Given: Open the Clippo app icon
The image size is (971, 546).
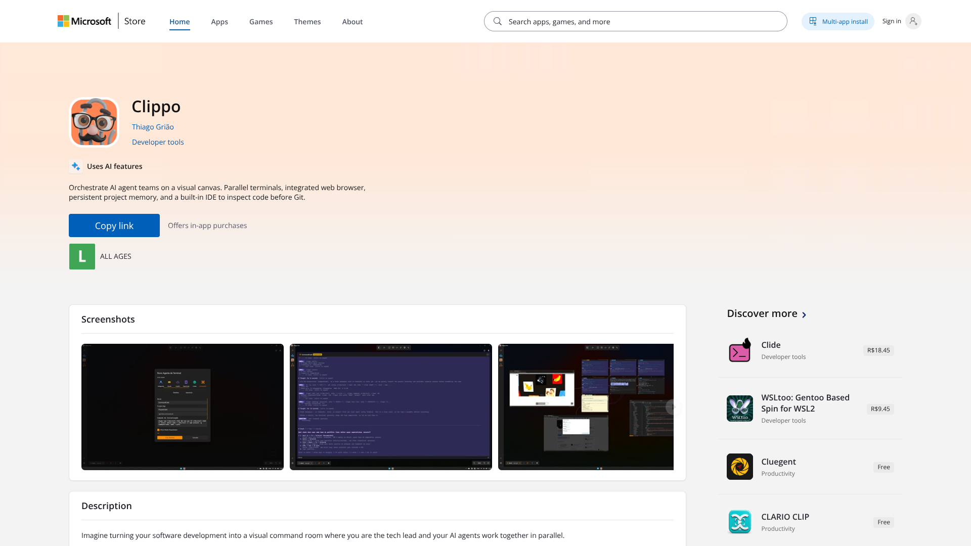Looking at the screenshot, I should coord(94,122).
